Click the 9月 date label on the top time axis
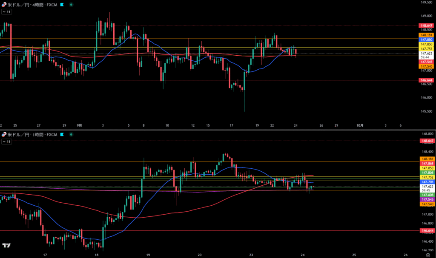This screenshot has height=258, width=436. (x=80, y=125)
